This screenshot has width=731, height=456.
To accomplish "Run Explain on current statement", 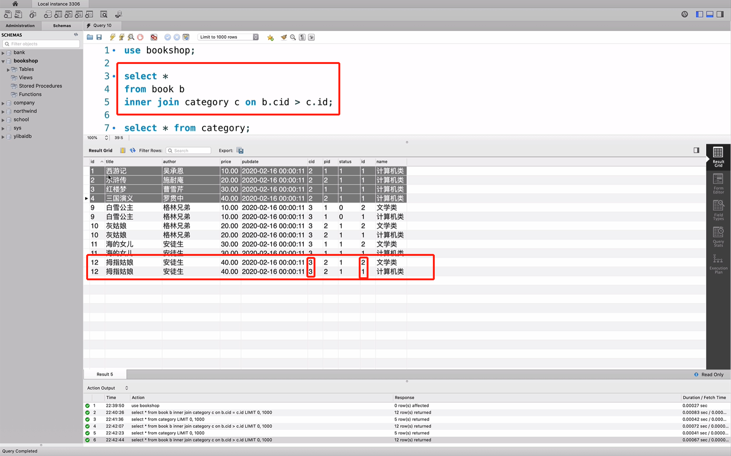I will 131,37.
